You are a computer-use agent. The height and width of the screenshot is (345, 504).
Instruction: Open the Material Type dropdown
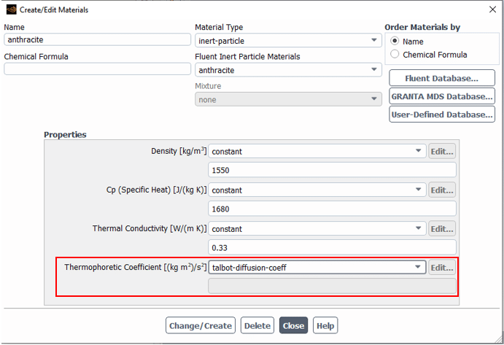point(288,41)
